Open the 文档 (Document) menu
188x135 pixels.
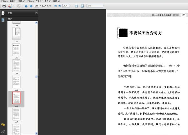pos(30,1)
